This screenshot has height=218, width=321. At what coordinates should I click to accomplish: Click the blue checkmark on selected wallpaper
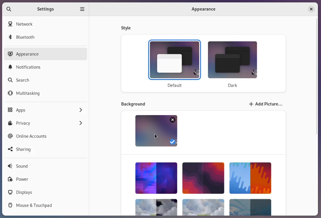pyautogui.click(x=172, y=141)
